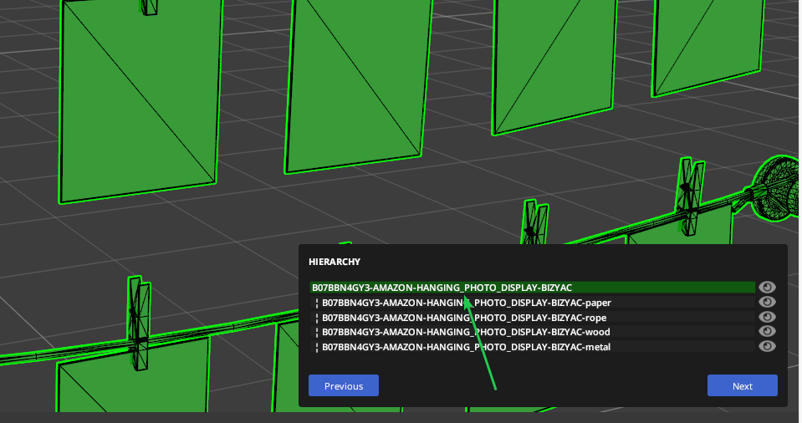Choose the BIZYAC-wood entry in hierarchy
The width and height of the screenshot is (802, 423).
[533, 332]
